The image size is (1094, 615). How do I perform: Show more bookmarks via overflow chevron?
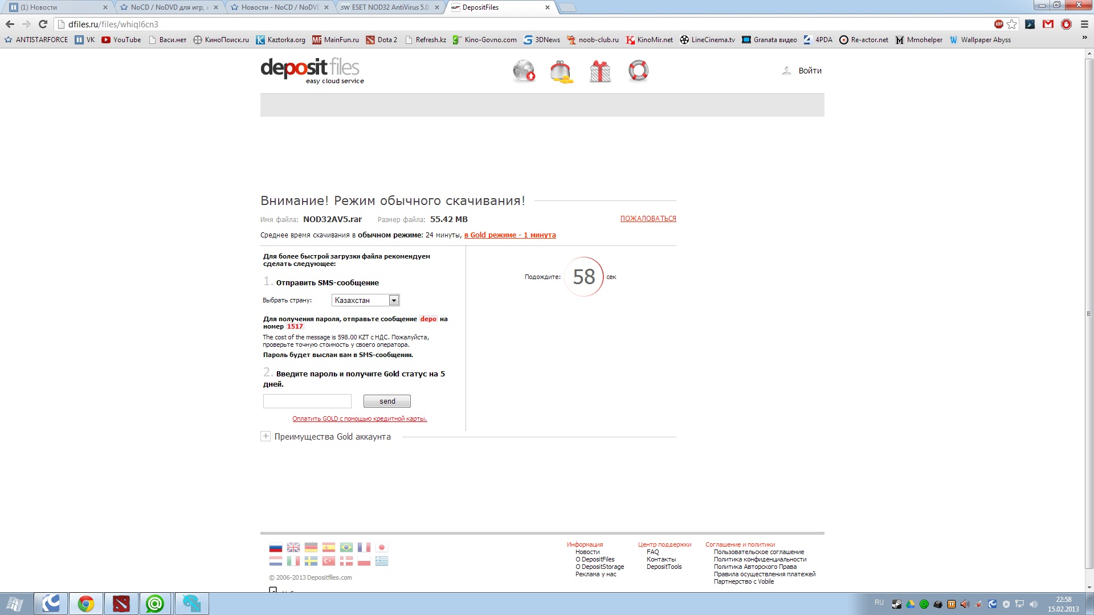point(1084,38)
